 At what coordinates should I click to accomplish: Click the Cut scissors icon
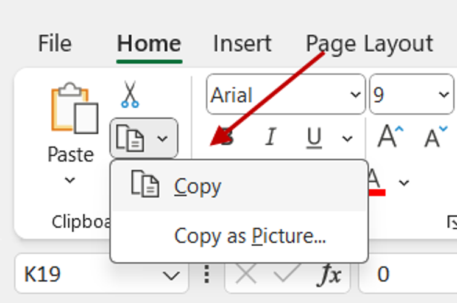coord(130,94)
